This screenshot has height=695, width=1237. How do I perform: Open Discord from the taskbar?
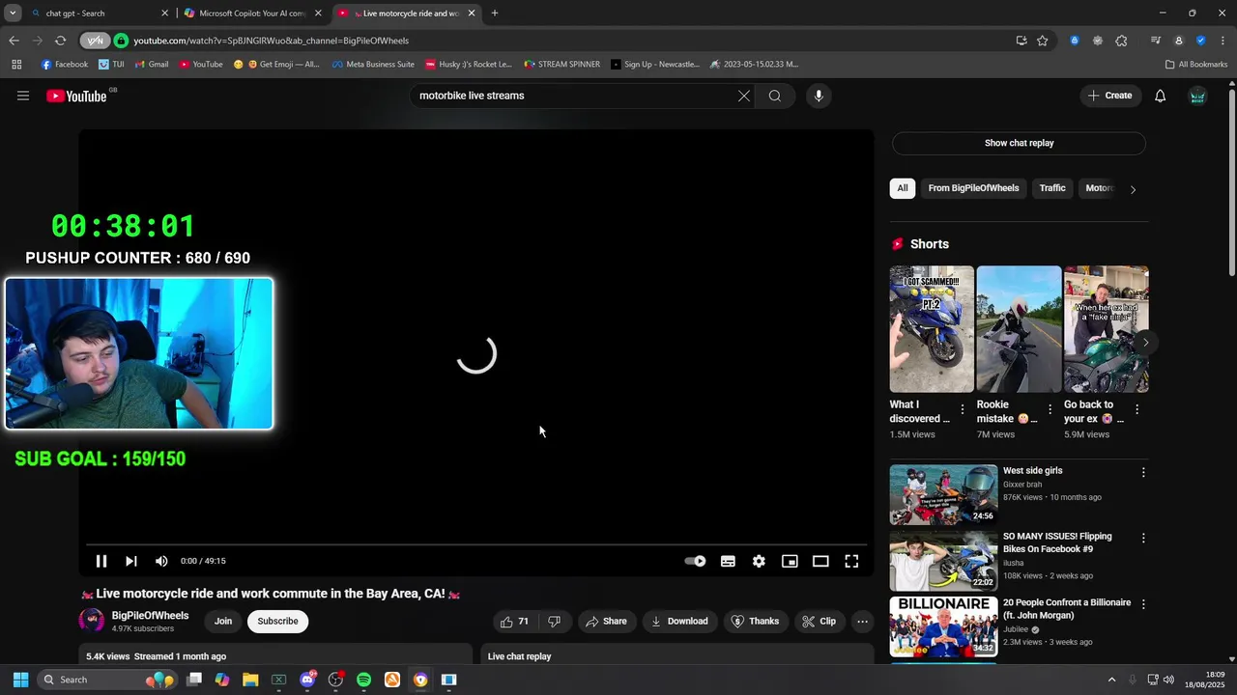(307, 680)
